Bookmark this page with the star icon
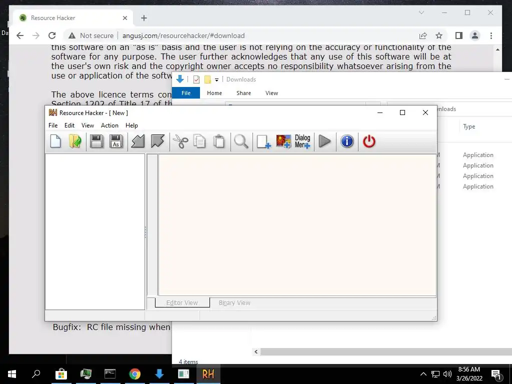Screen dimensions: 512x384 (x=439, y=35)
